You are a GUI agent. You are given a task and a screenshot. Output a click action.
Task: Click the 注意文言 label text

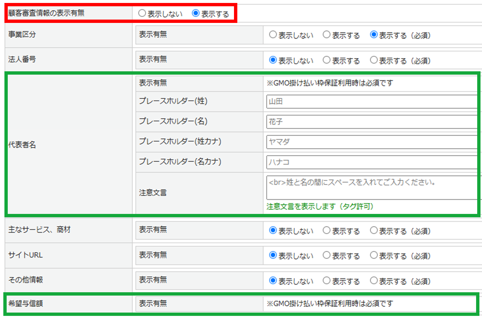[153, 192]
